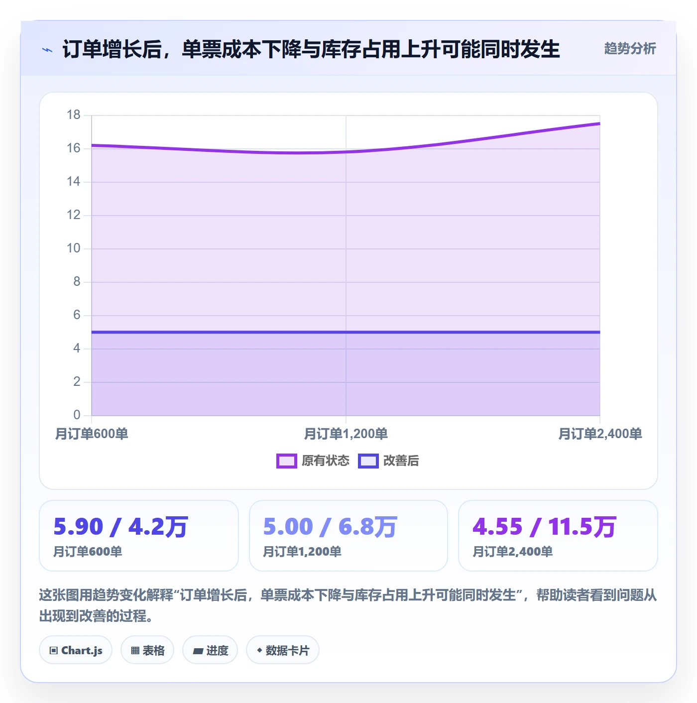The image size is (697, 703).
Task: Click the grid icon in 表格 chip
Action: pos(135,650)
